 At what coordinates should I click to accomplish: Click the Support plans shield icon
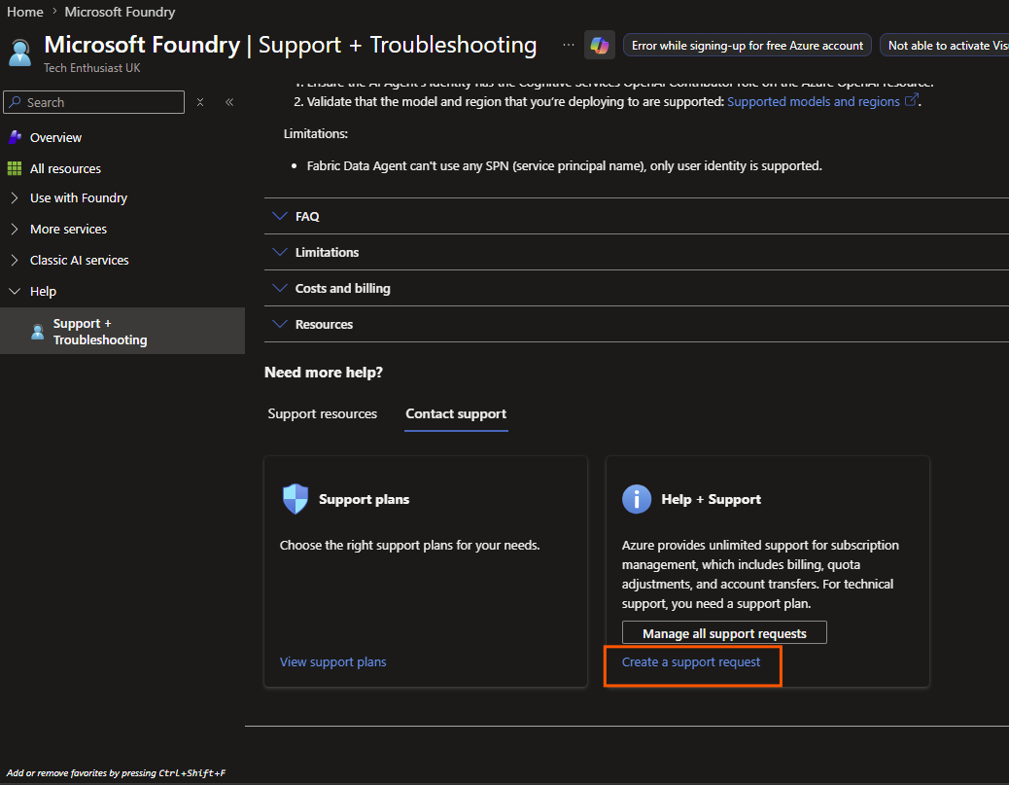296,498
